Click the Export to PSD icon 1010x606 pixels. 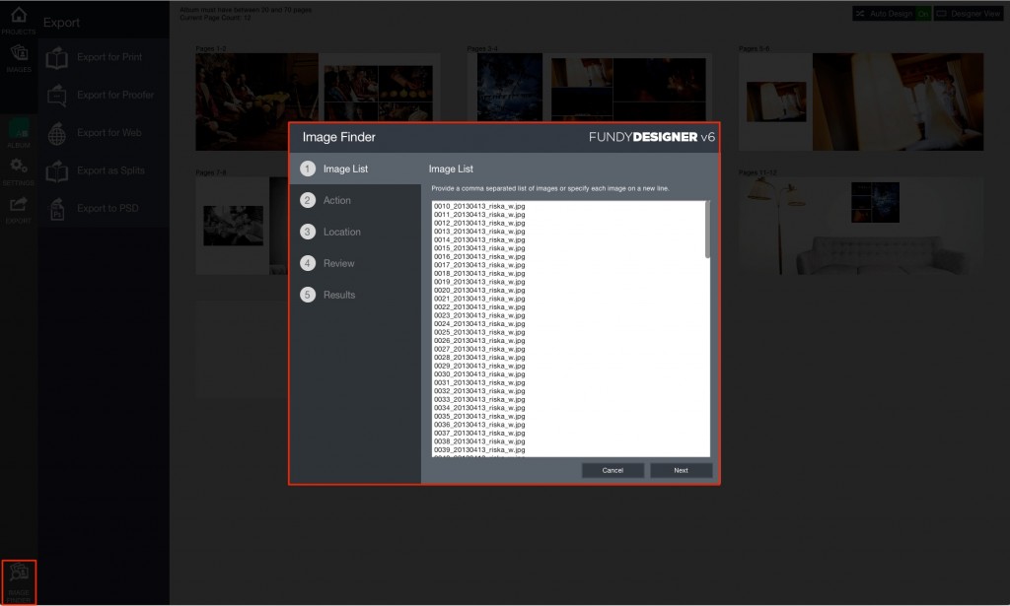click(56, 209)
